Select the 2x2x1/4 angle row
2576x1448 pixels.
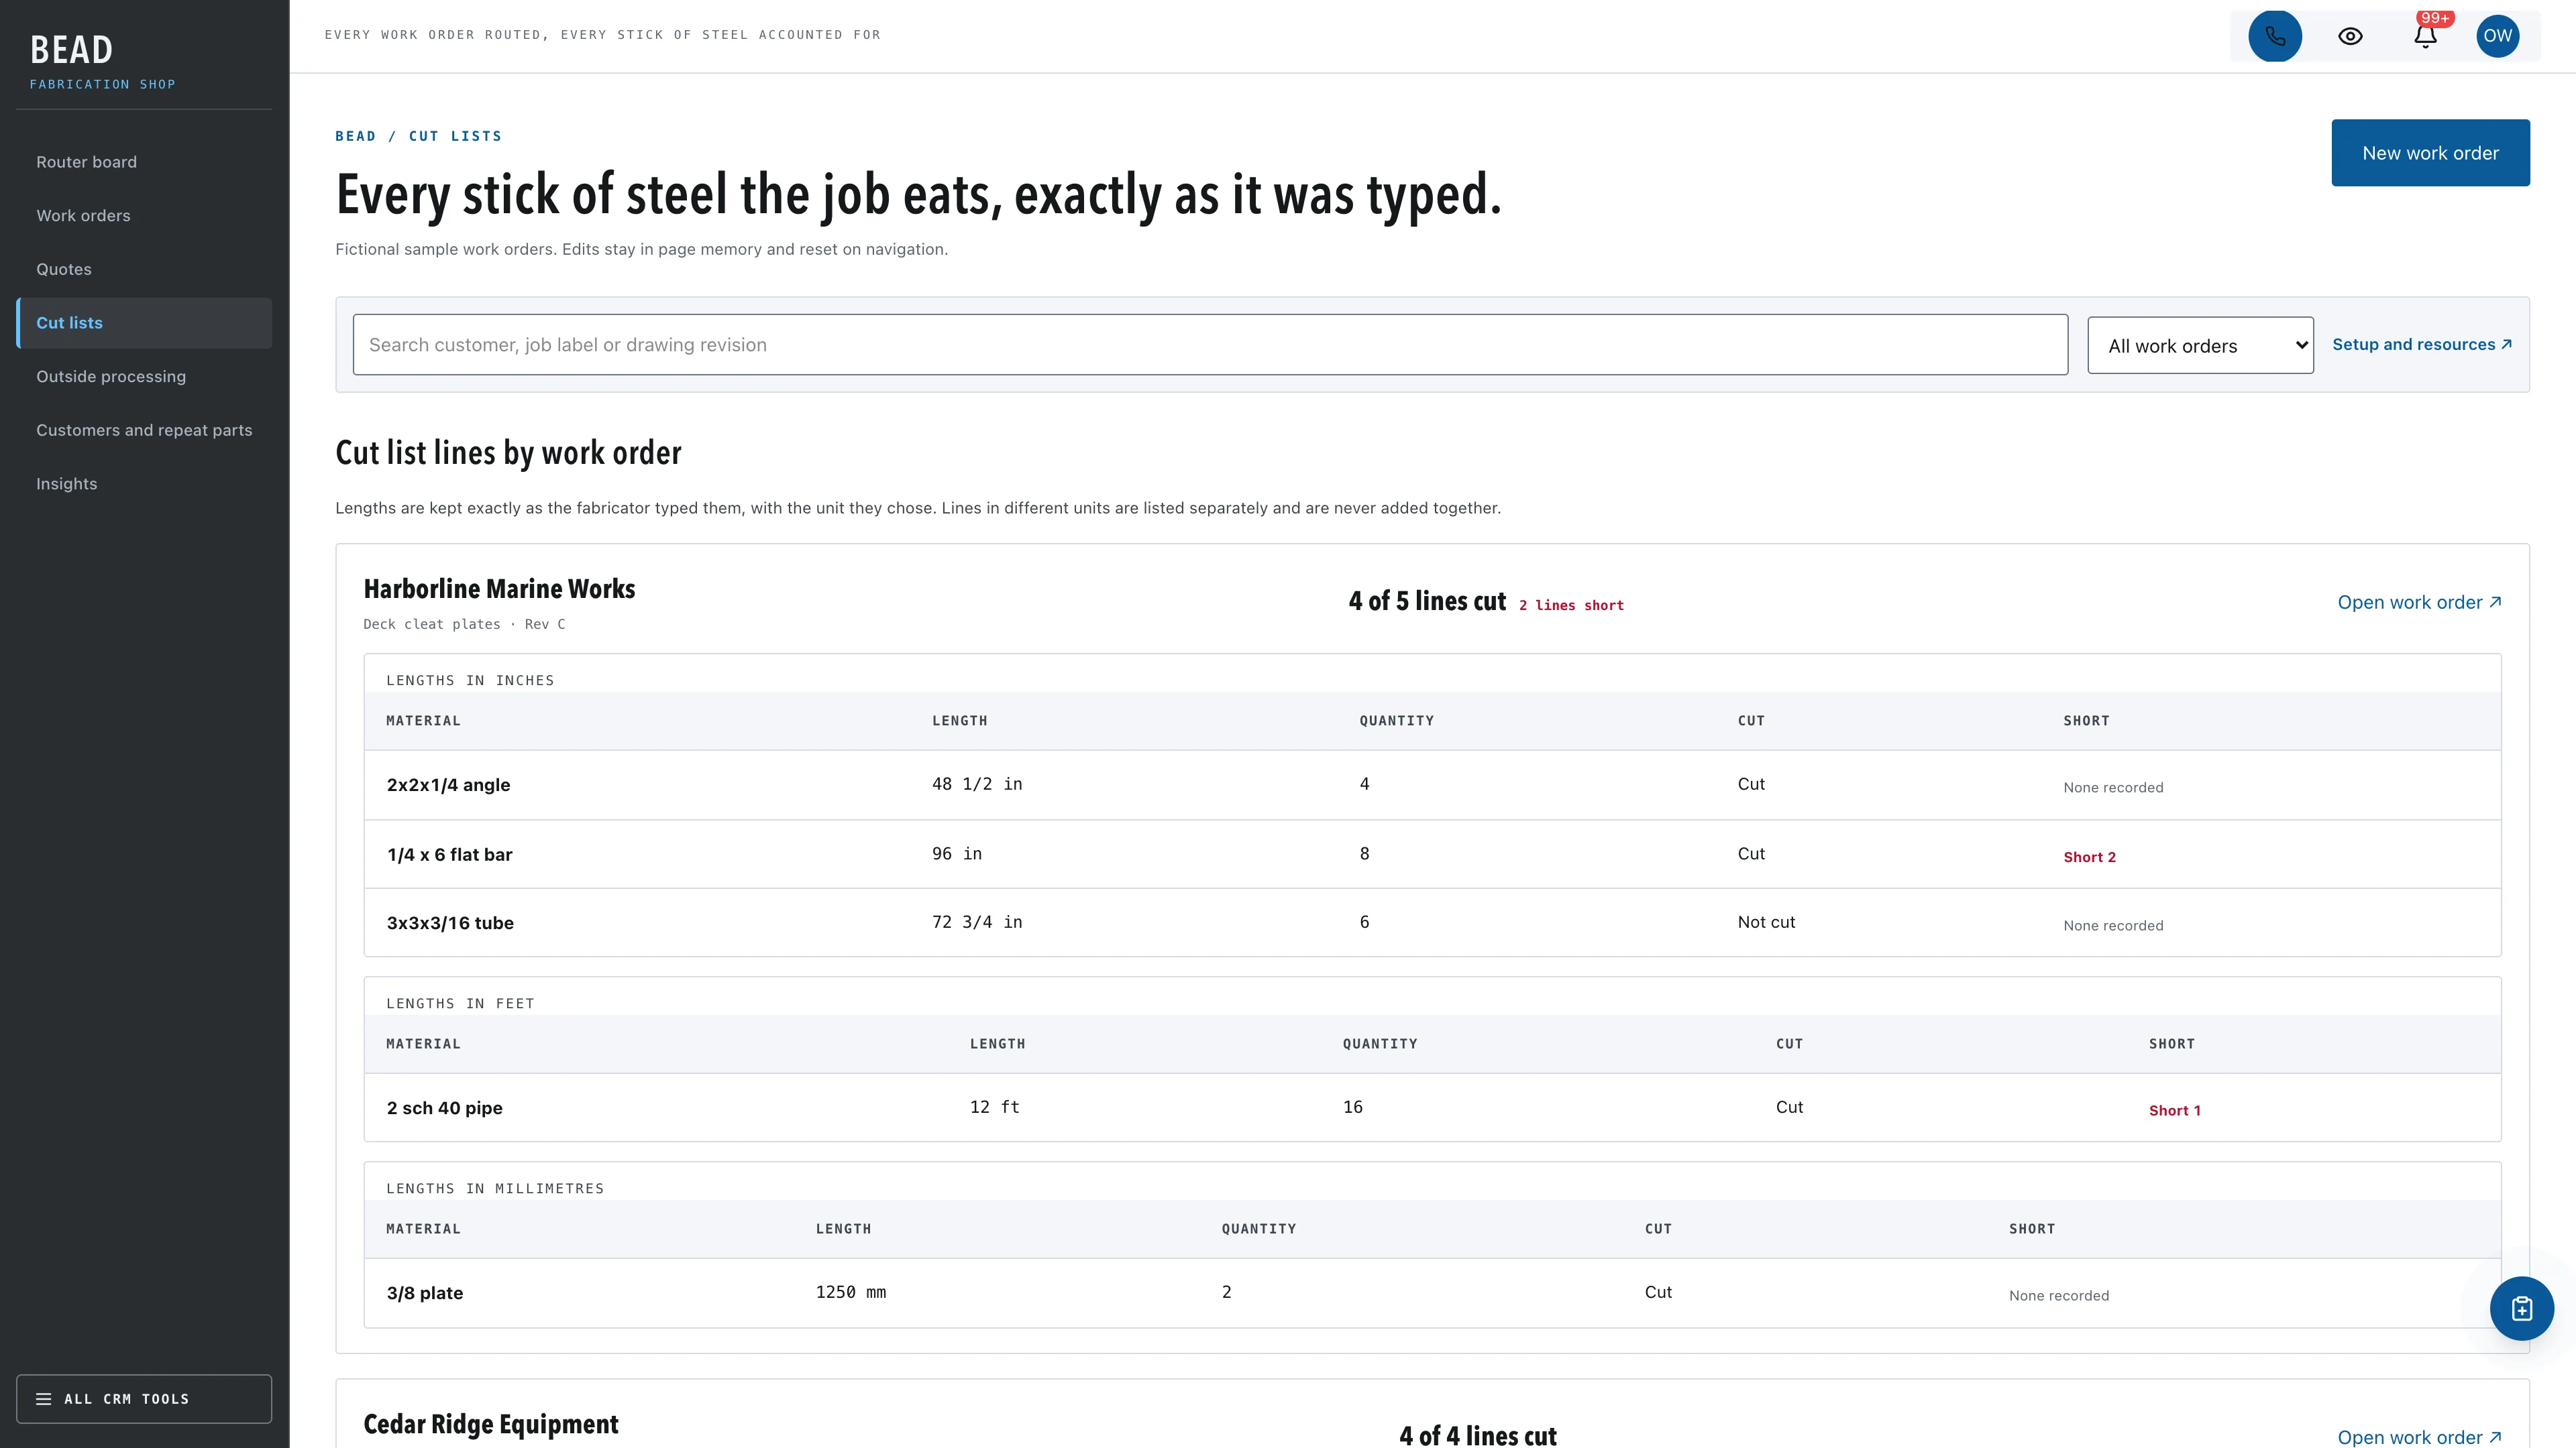tap(1432, 784)
